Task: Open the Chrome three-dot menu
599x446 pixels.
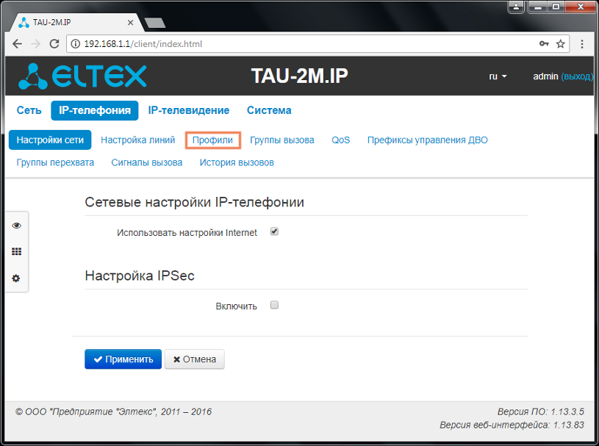Action: pyautogui.click(x=582, y=44)
